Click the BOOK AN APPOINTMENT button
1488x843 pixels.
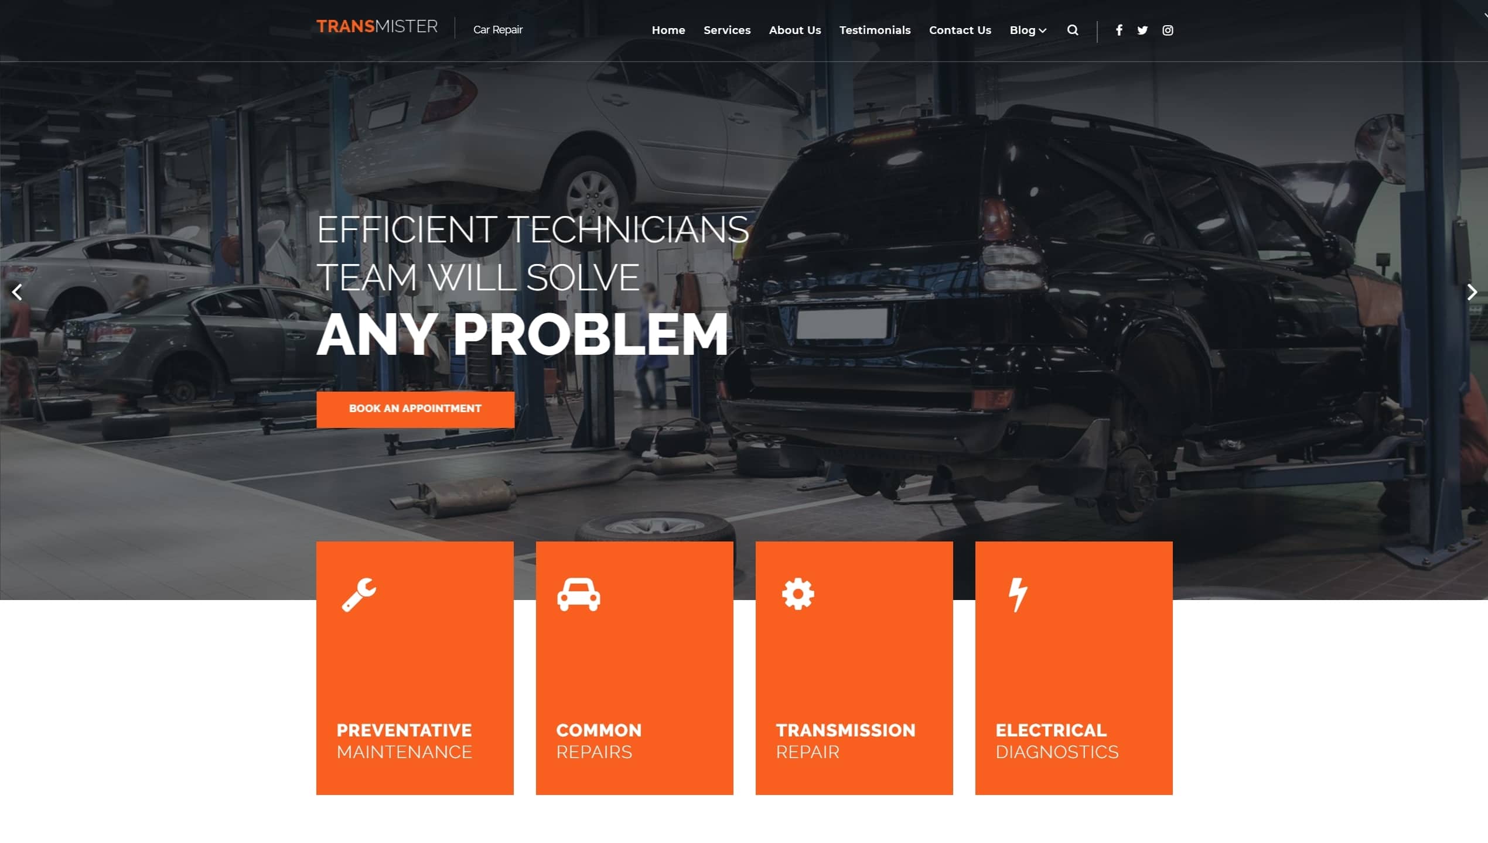coord(415,407)
